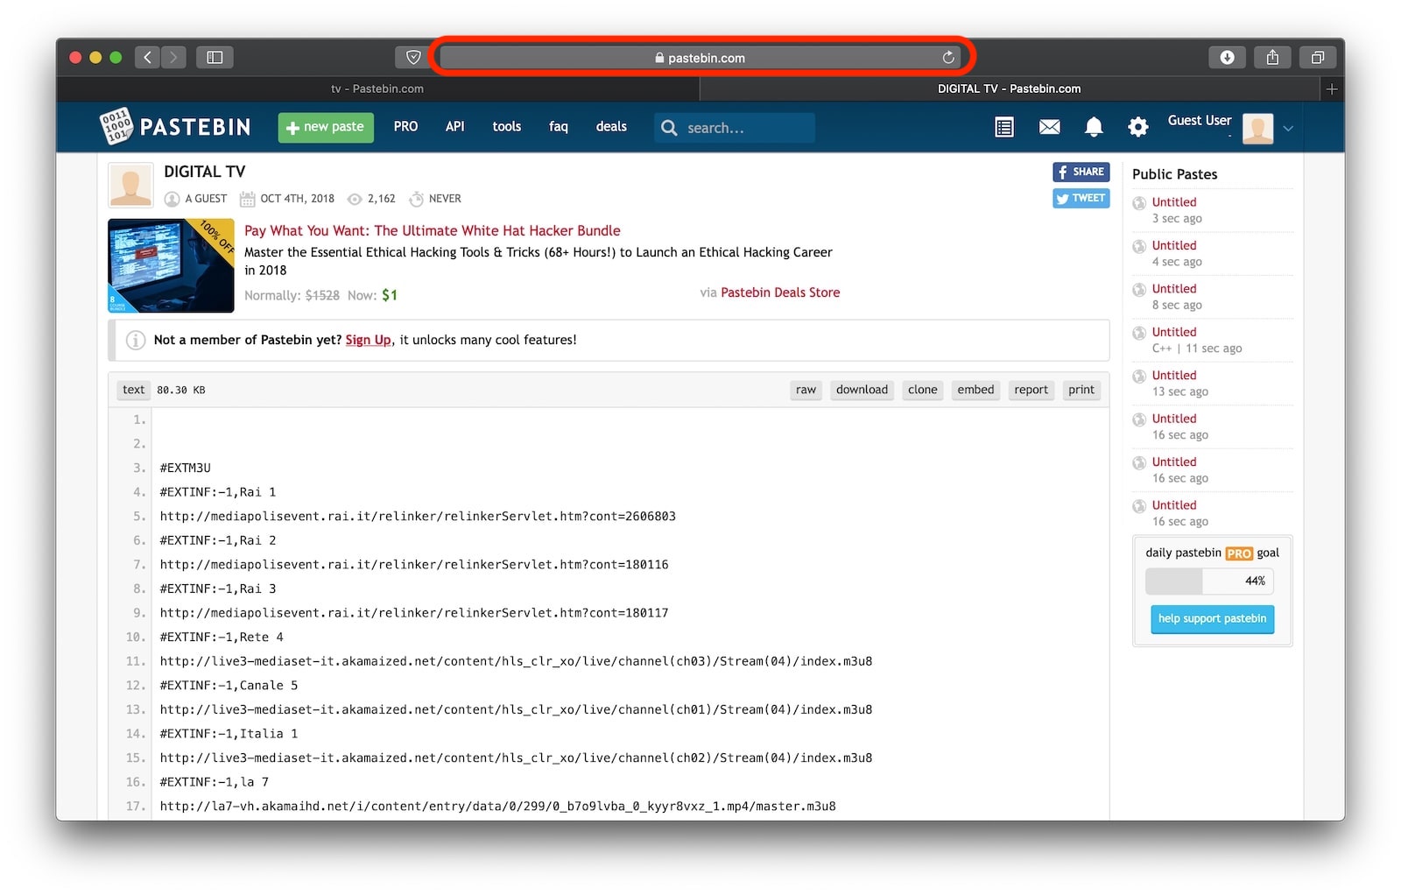Open the notifications bell icon

point(1094,128)
